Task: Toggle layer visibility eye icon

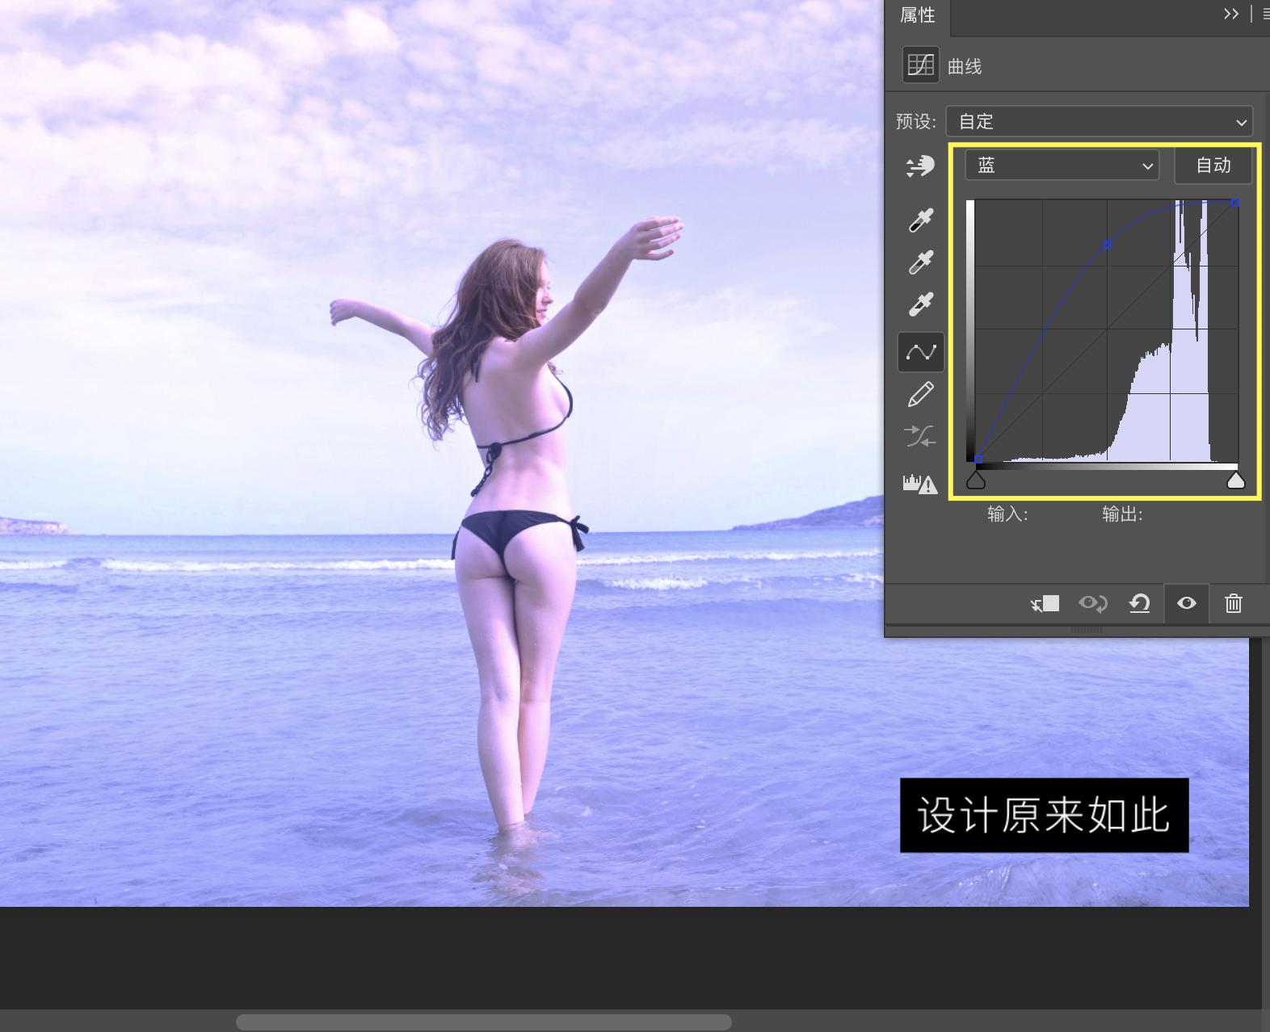Action: click(x=1186, y=603)
